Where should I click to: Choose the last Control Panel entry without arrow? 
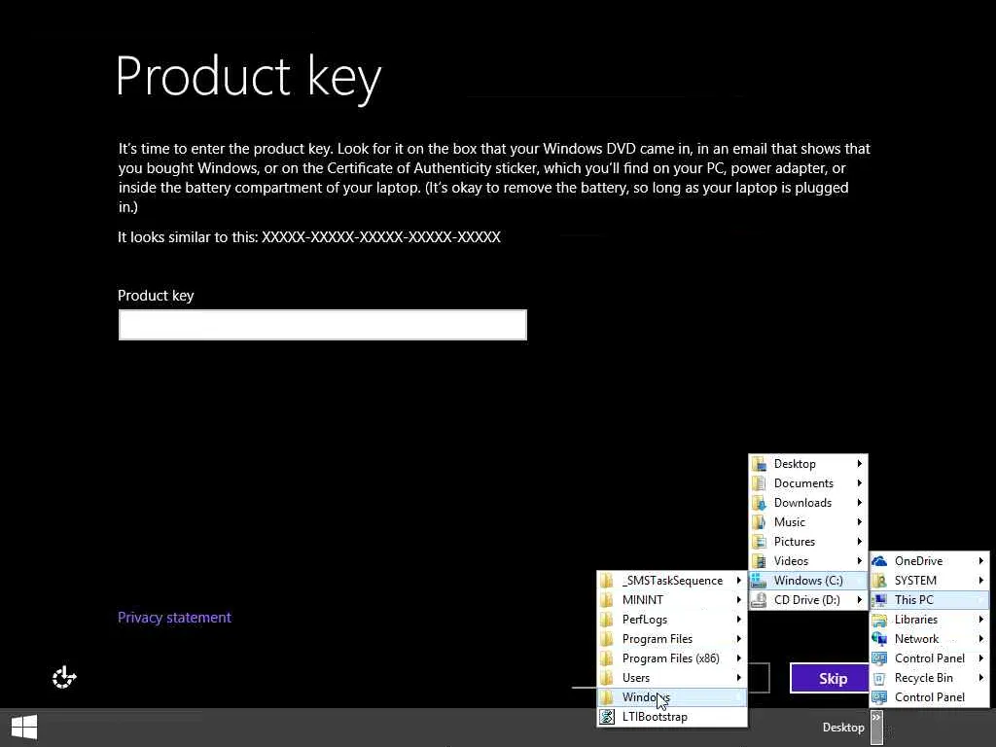coord(929,697)
